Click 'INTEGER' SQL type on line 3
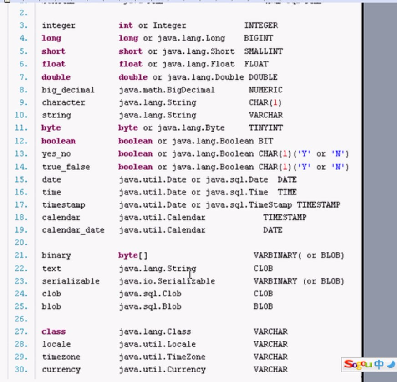Viewport: 397px width, 382px height. tap(261, 25)
